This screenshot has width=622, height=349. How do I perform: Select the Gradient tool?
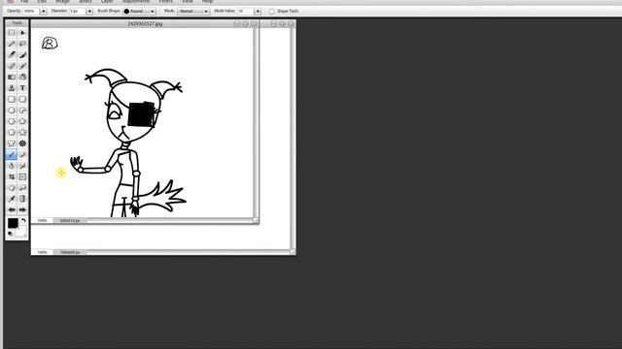(12, 78)
